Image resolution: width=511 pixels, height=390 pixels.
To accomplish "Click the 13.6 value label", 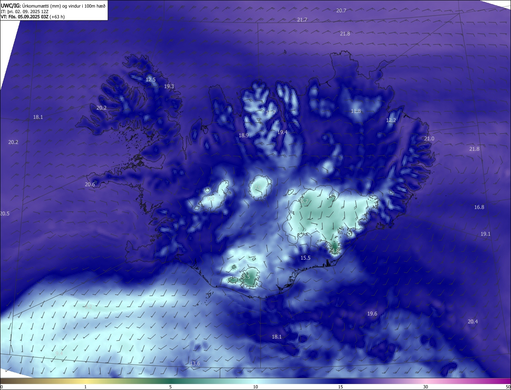I will (195, 364).
